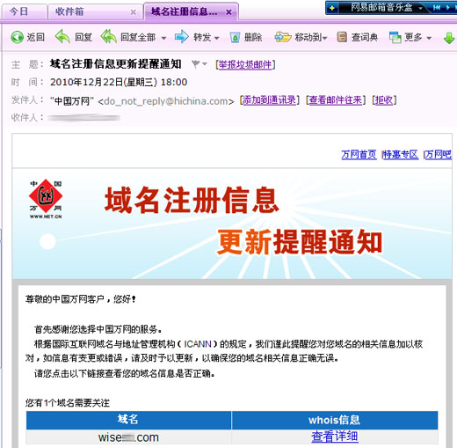The image size is (457, 448).
Task: Switch to the 今日 tab
Action: pyautogui.click(x=18, y=11)
